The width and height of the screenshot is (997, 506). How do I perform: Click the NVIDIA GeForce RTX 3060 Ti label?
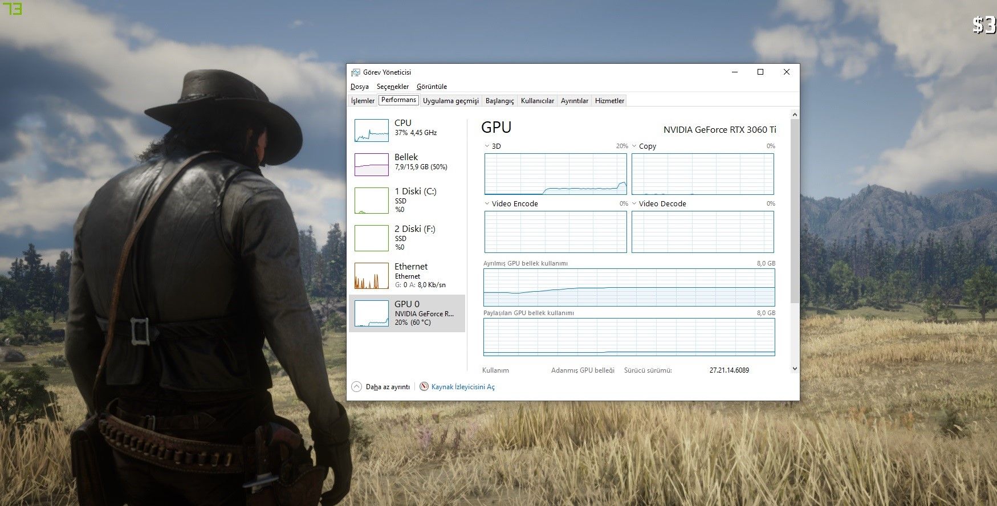click(x=720, y=130)
